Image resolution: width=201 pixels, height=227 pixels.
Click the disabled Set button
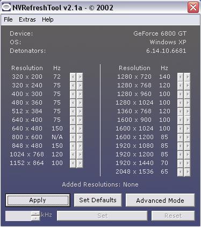click(x=102, y=216)
